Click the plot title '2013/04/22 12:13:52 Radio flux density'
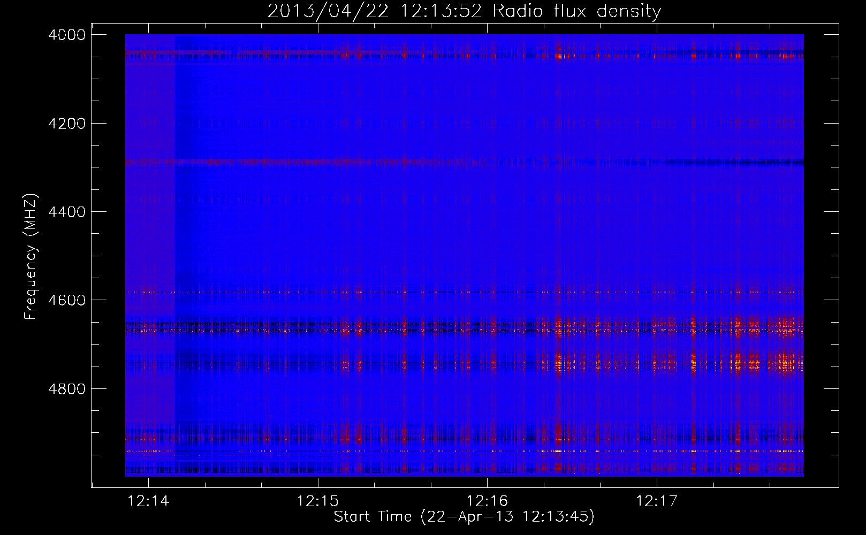The image size is (866, 535). (x=464, y=11)
